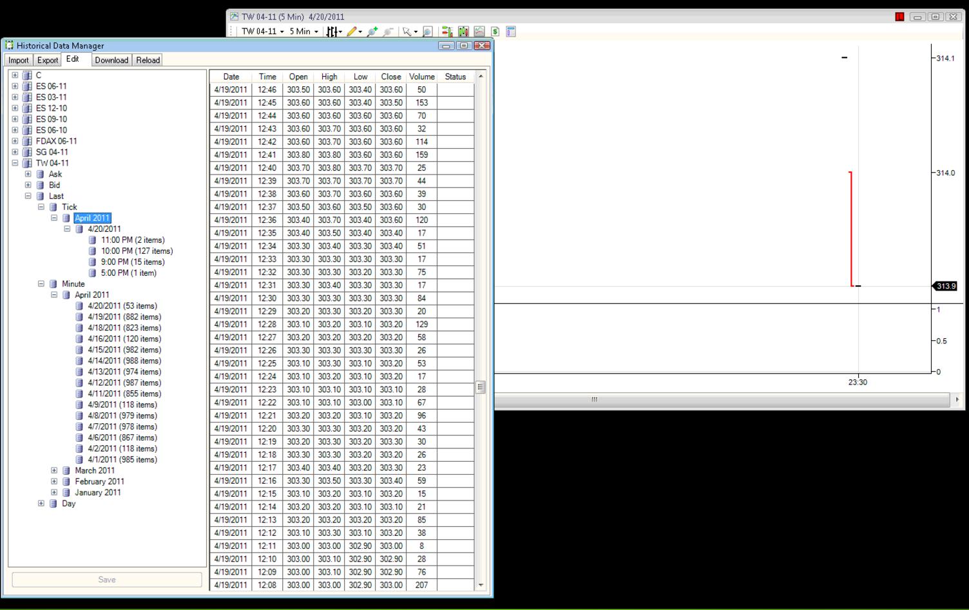Click the High column header
The width and height of the screenshot is (969, 610).
click(329, 77)
